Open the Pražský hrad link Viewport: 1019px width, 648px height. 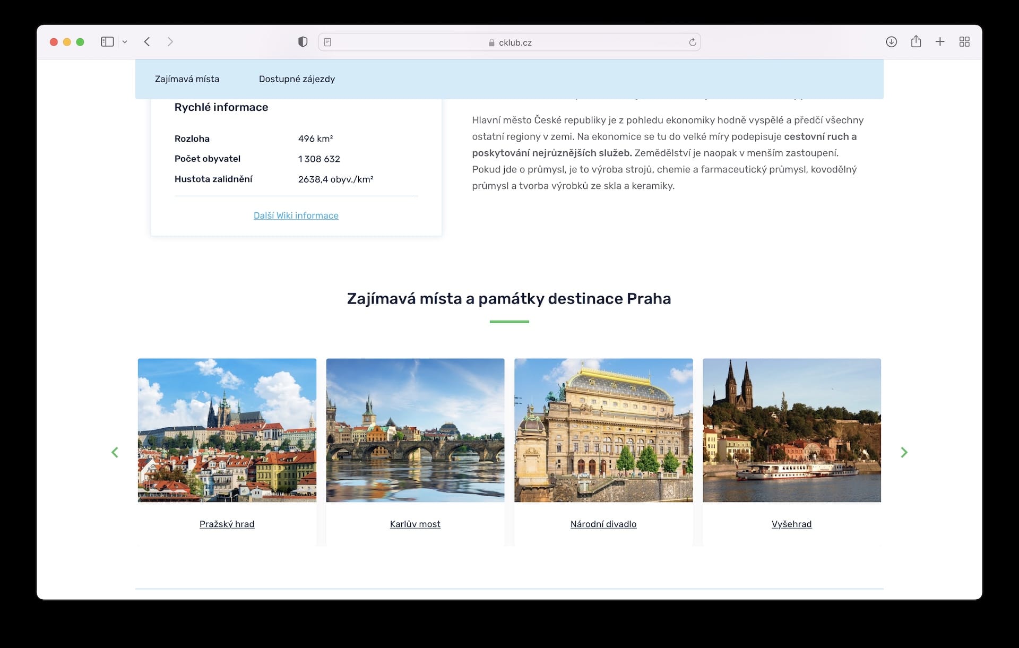[x=227, y=524]
